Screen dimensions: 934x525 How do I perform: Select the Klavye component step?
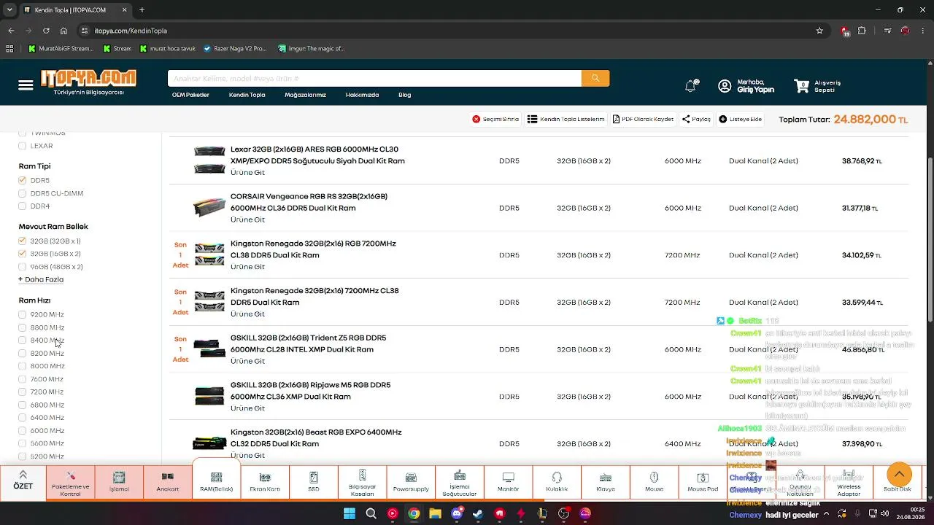[x=606, y=483]
